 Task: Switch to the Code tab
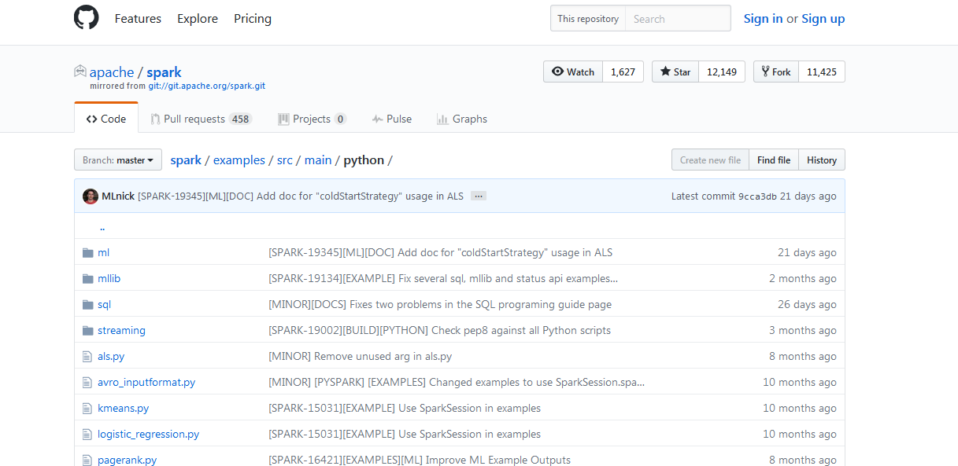tap(106, 119)
